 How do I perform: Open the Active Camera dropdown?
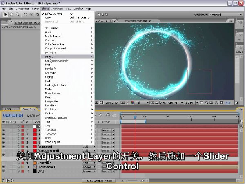click(x=171, y=103)
